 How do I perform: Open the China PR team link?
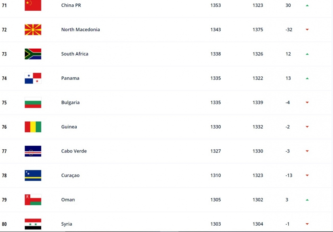coord(71,5)
